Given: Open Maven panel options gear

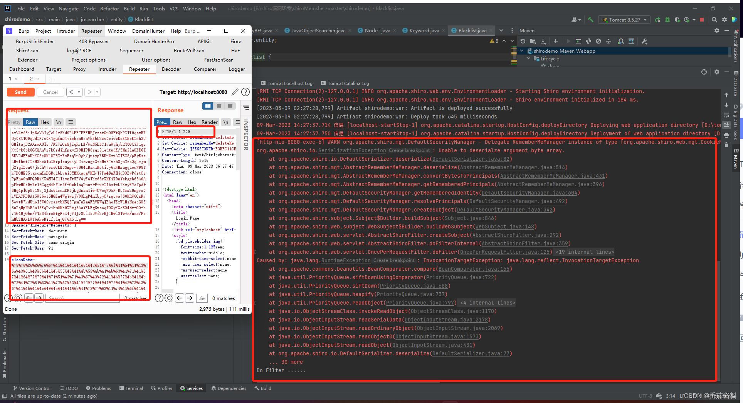Looking at the screenshot, I should 717,30.
